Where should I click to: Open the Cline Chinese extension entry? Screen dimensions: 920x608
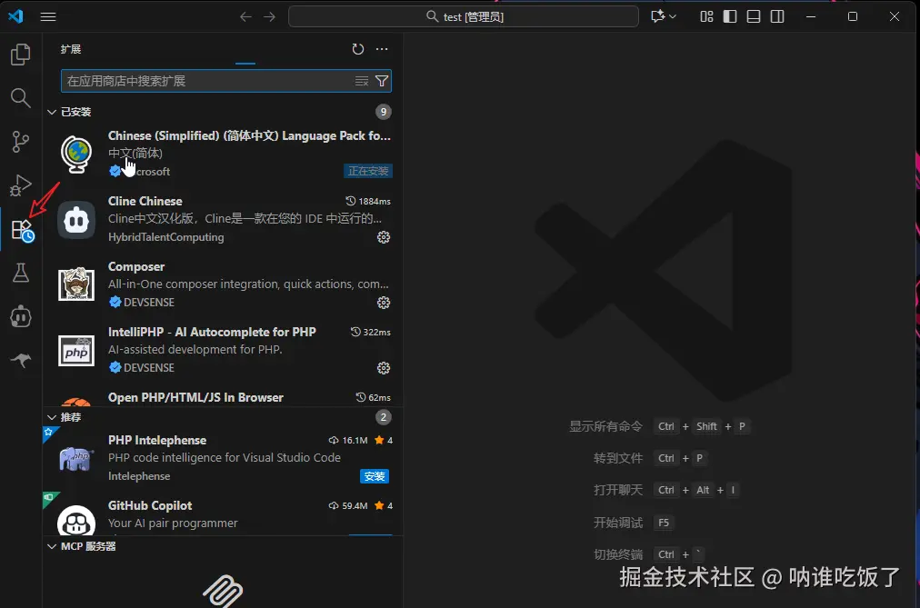[x=223, y=219]
